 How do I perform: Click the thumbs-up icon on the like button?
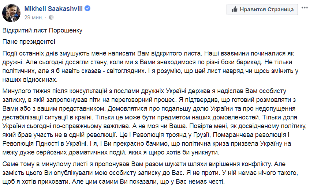coord(234,9)
